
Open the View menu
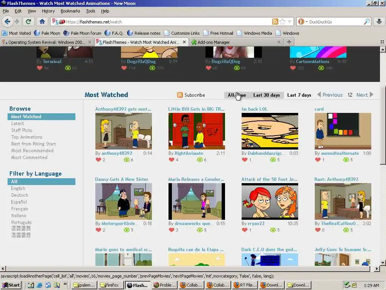(32, 11)
